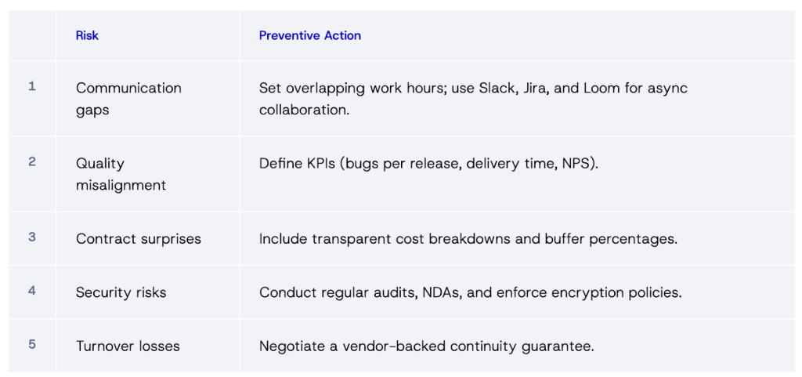Select row number 5
Viewport: 802px width, 377px height.
pos(32,344)
